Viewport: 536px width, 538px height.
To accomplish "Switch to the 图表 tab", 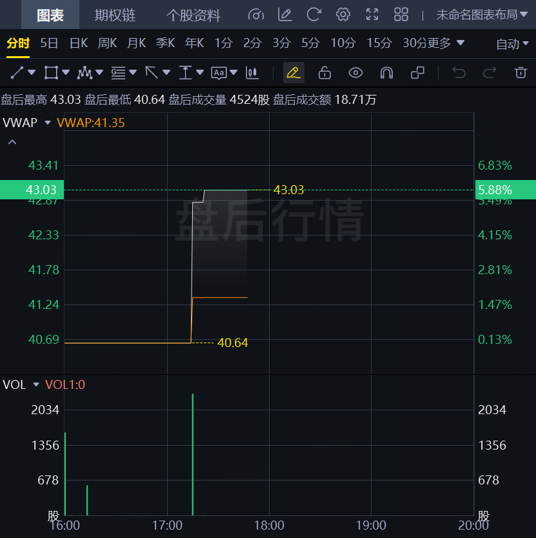I will (50, 15).
